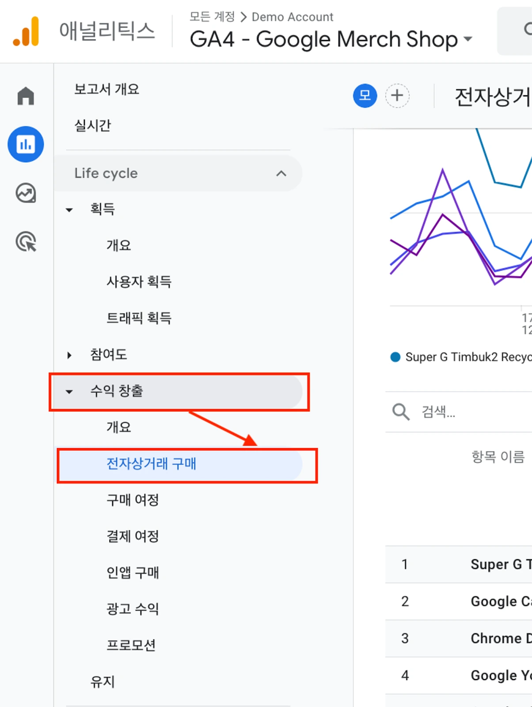Select the Reports bar chart icon
The height and width of the screenshot is (707, 532).
coord(26,144)
